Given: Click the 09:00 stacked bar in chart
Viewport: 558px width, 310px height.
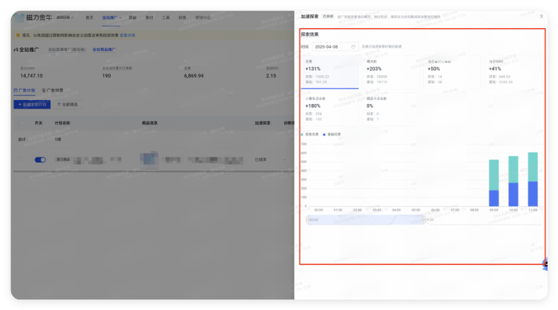Looking at the screenshot, I should [x=494, y=183].
